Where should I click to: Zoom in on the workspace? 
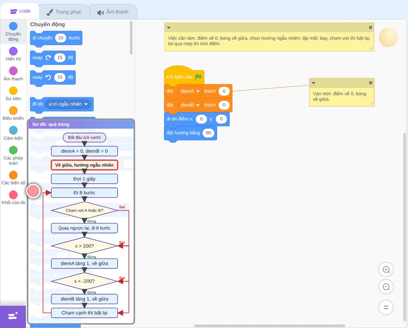tap(386, 270)
